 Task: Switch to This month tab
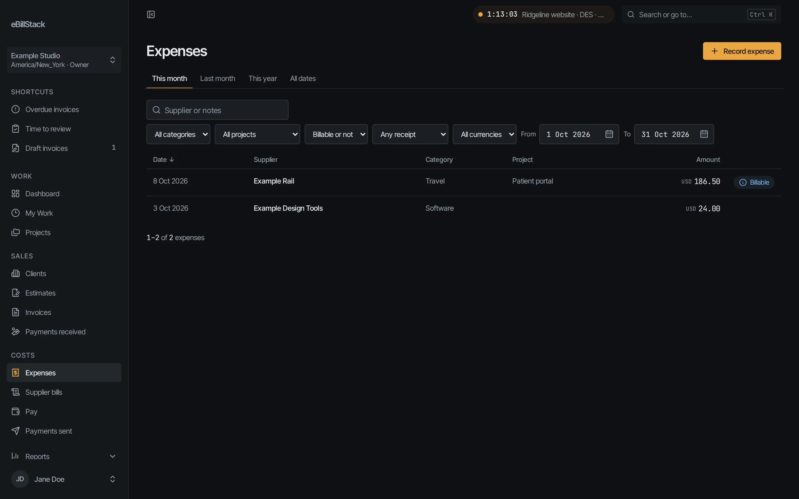tap(170, 78)
